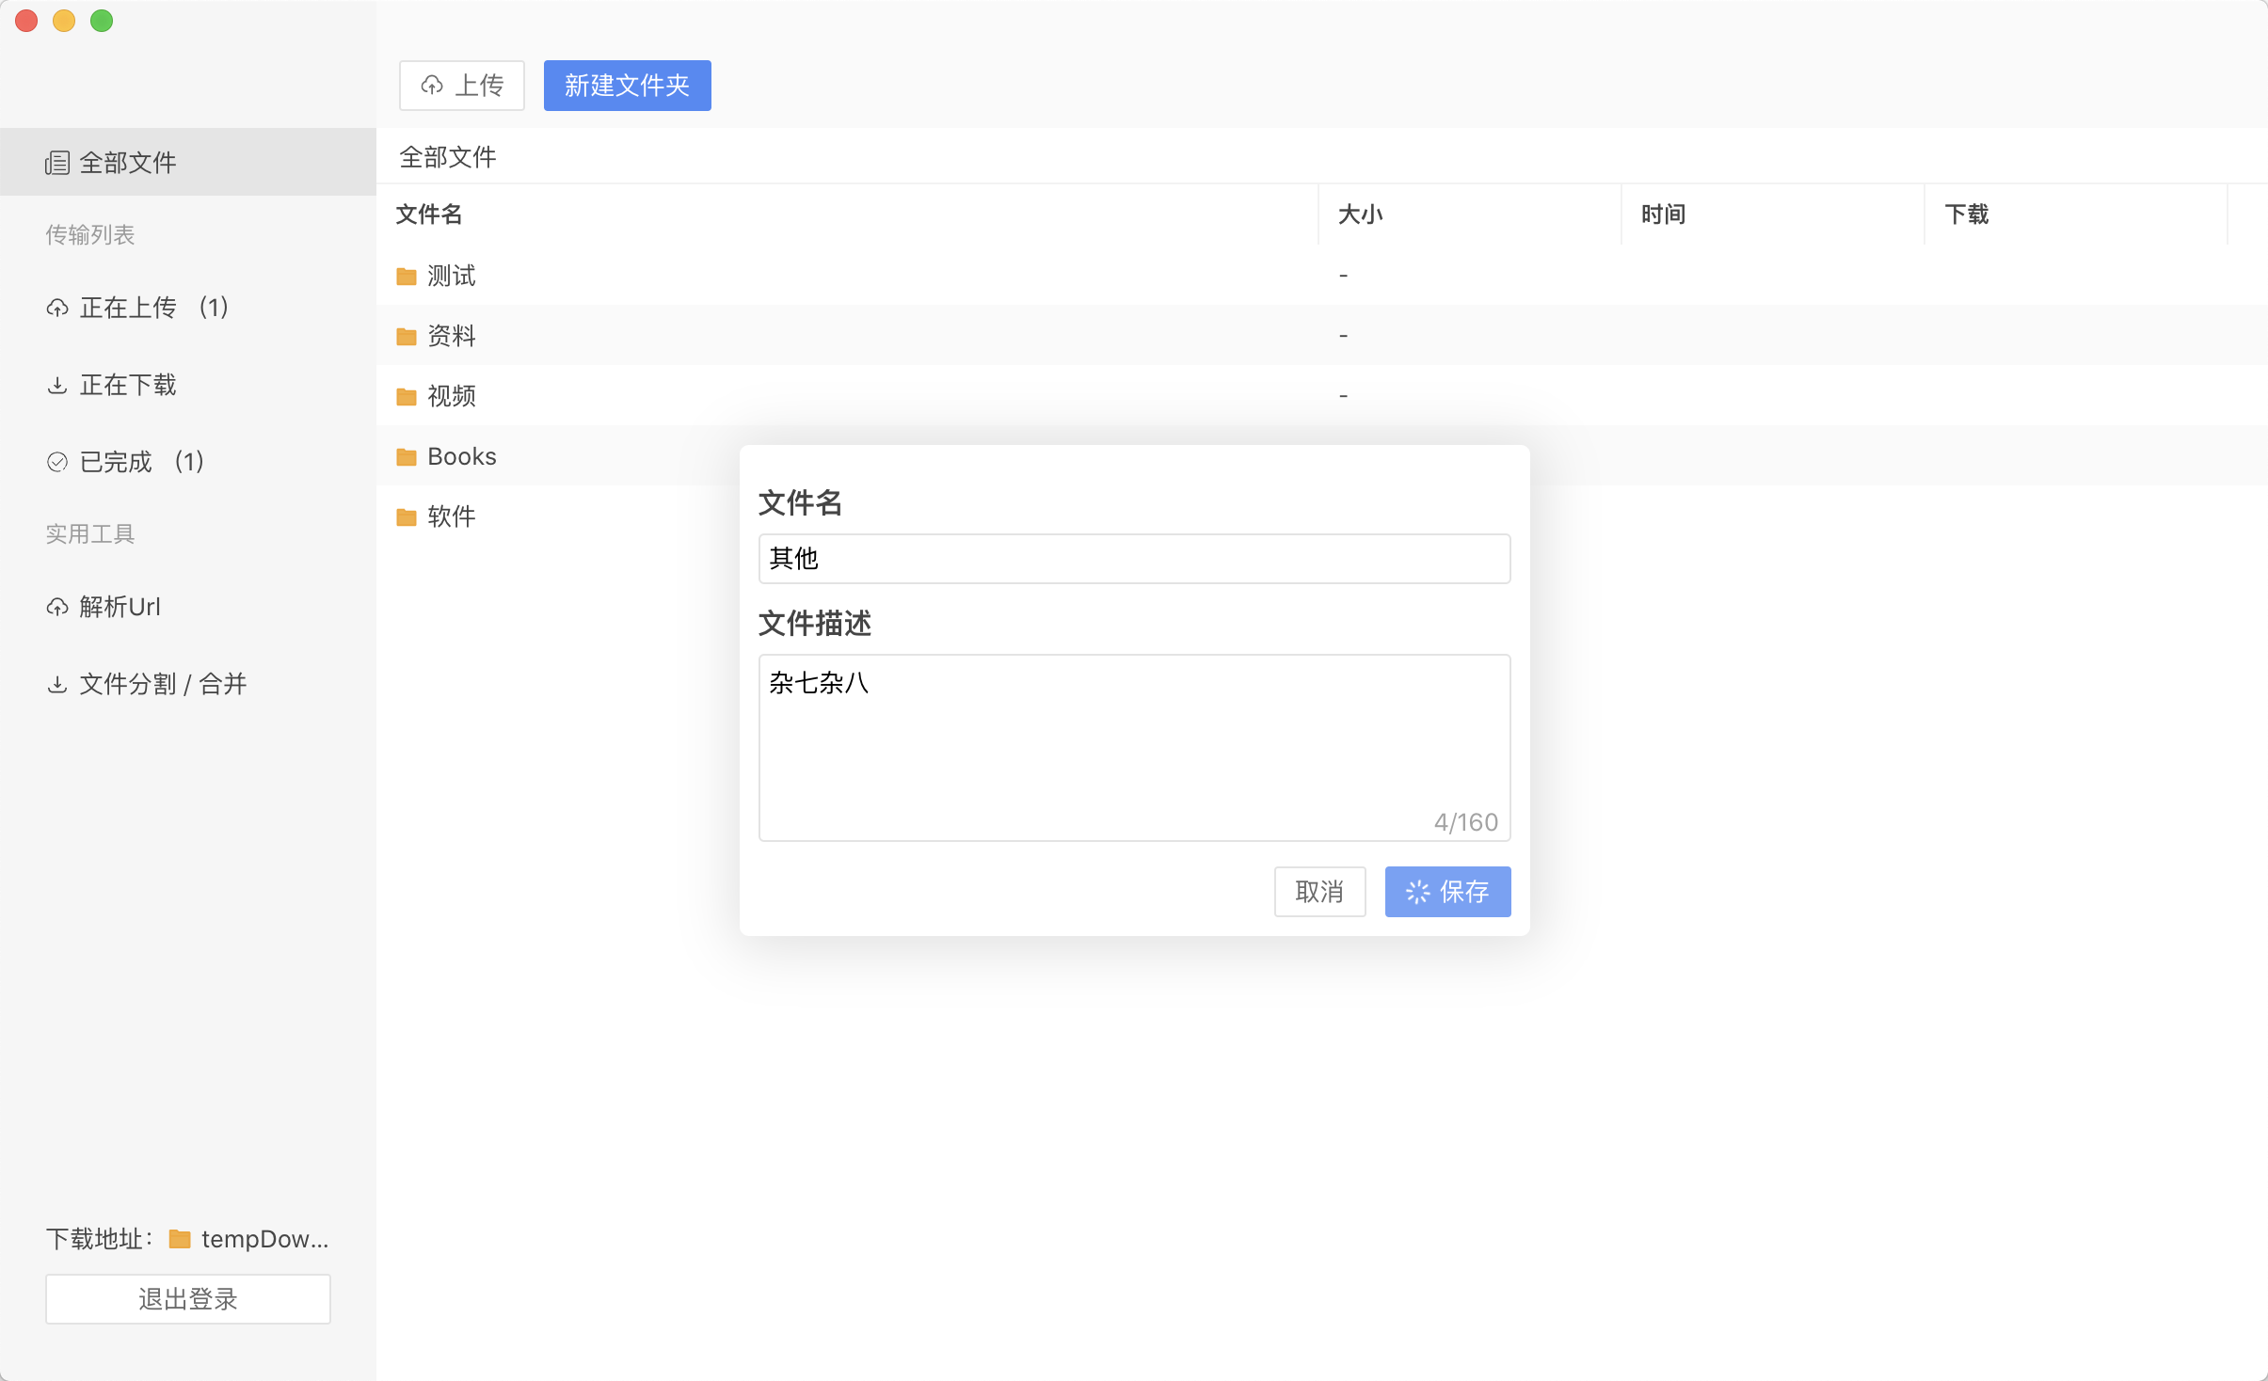Click the 正在下载 download arrow icon
Screen dimensions: 2268x1381
[x=57, y=385]
